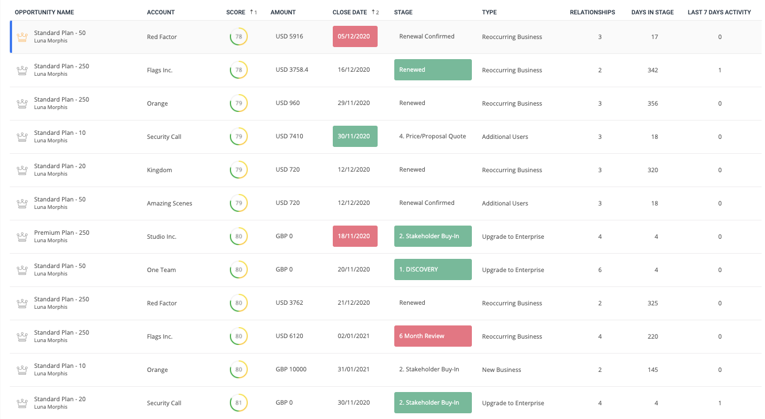Click the score 81 circle indicator
The height and width of the screenshot is (419, 765).
(x=238, y=403)
